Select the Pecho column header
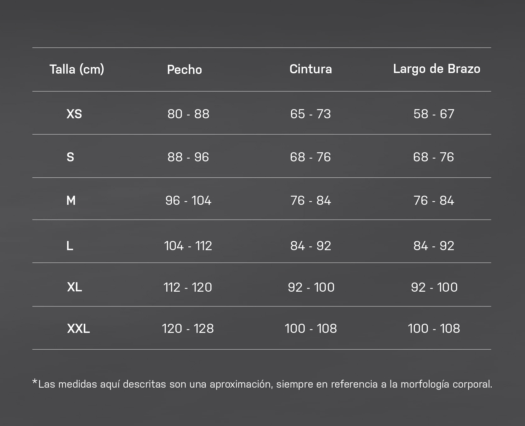This screenshot has height=426, width=525. [x=185, y=70]
